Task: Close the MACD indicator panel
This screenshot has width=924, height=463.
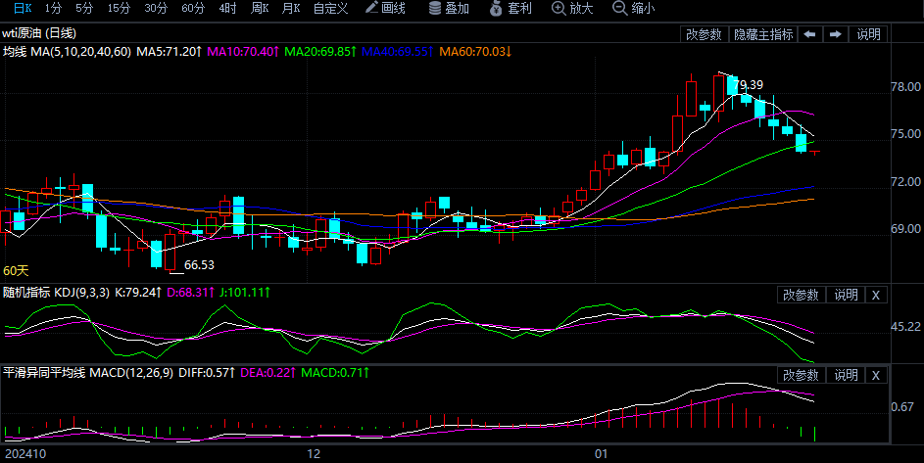Action: [876, 375]
